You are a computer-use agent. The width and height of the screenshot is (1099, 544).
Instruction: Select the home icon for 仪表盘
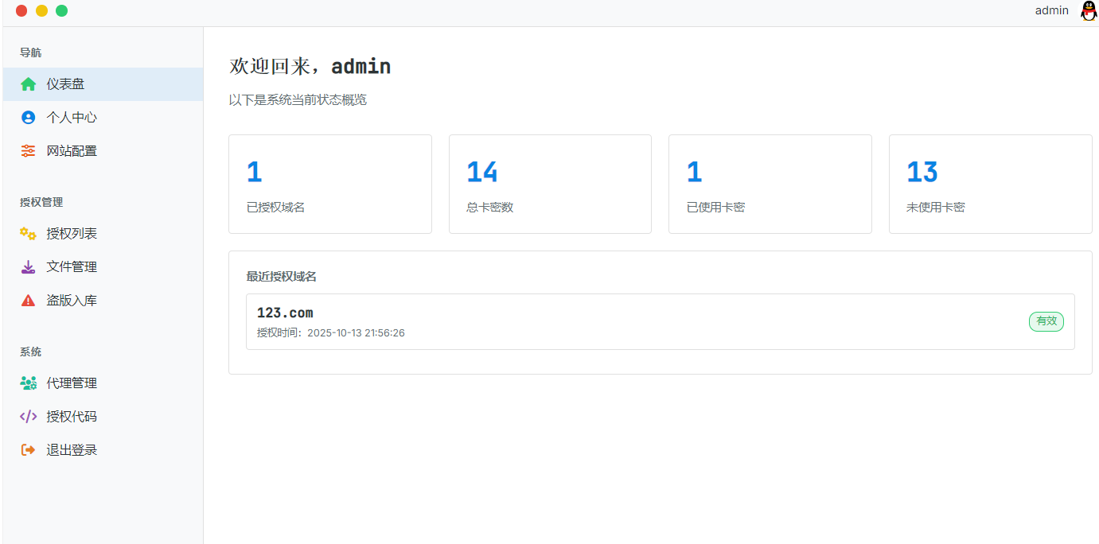tap(29, 84)
